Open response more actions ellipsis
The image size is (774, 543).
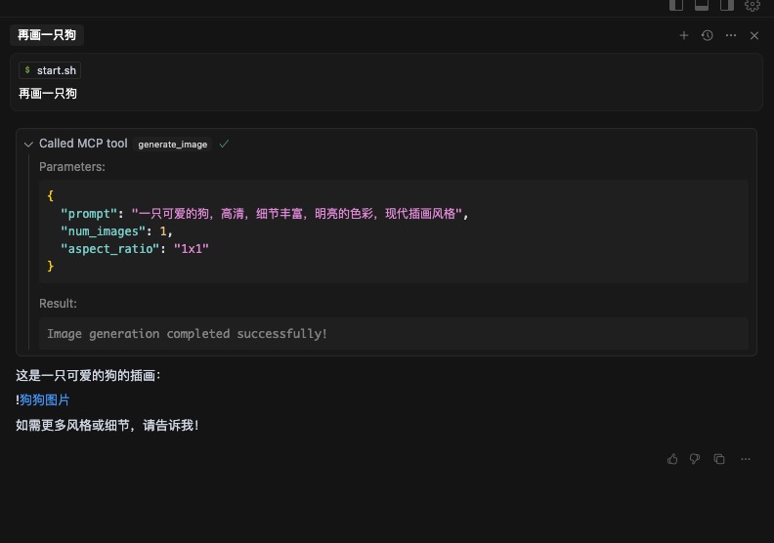point(746,459)
